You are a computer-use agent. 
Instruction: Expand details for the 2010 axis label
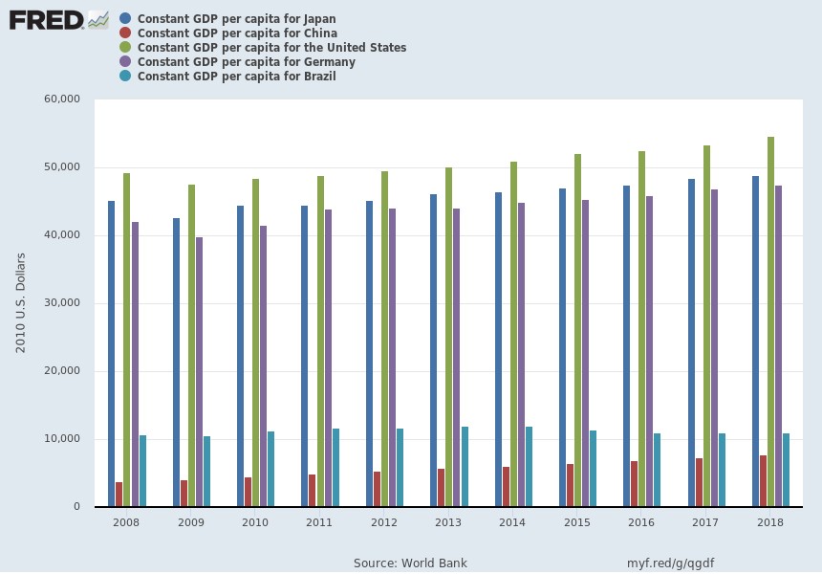(255, 523)
